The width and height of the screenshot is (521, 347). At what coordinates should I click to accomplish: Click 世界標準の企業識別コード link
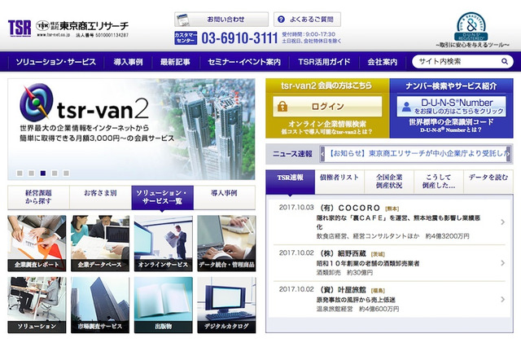(451, 122)
